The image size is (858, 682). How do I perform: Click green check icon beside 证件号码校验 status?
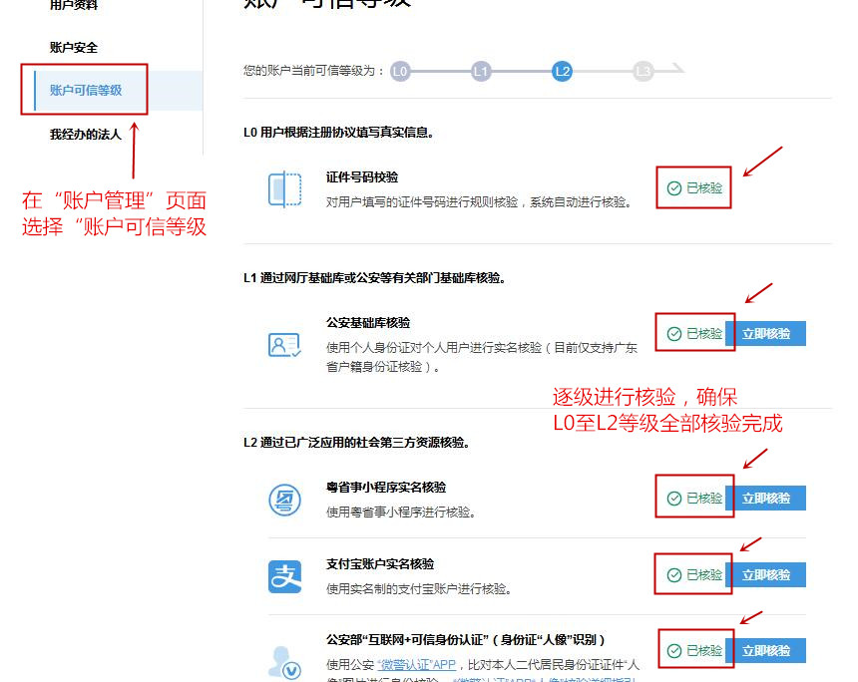(674, 187)
